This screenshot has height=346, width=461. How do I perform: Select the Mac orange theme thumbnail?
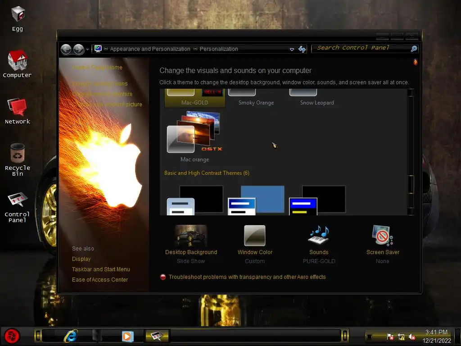pyautogui.click(x=194, y=132)
